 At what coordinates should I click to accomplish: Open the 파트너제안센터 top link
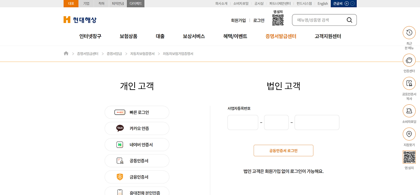click(280, 4)
